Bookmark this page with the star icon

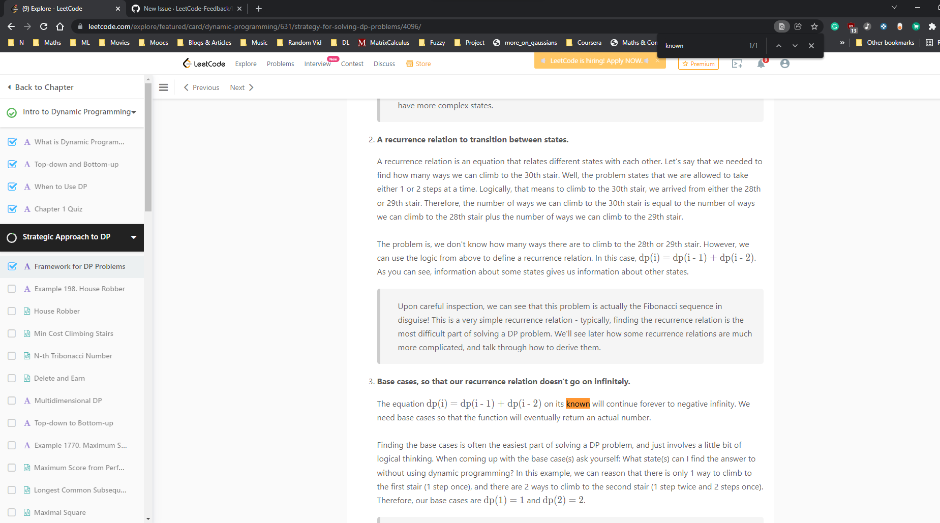click(x=814, y=26)
